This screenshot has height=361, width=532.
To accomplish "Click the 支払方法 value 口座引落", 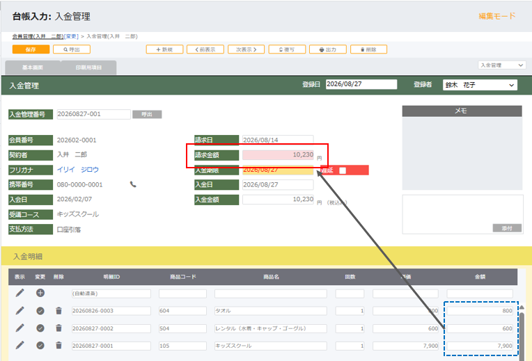I will point(69,230).
